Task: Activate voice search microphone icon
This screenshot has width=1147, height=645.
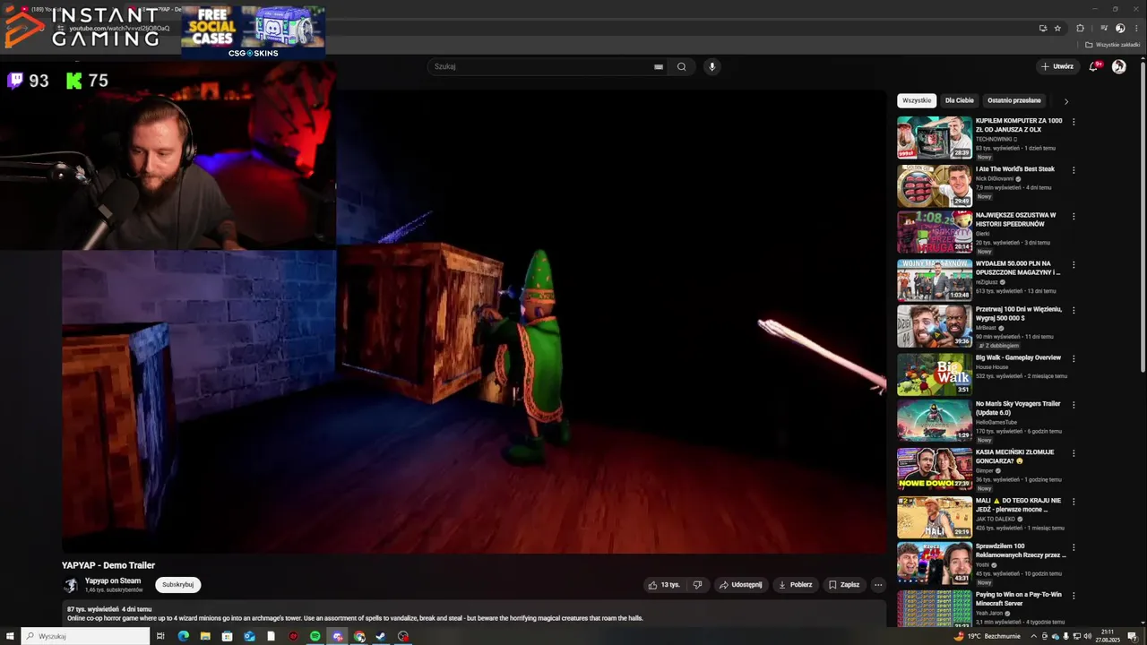Action: tap(712, 66)
